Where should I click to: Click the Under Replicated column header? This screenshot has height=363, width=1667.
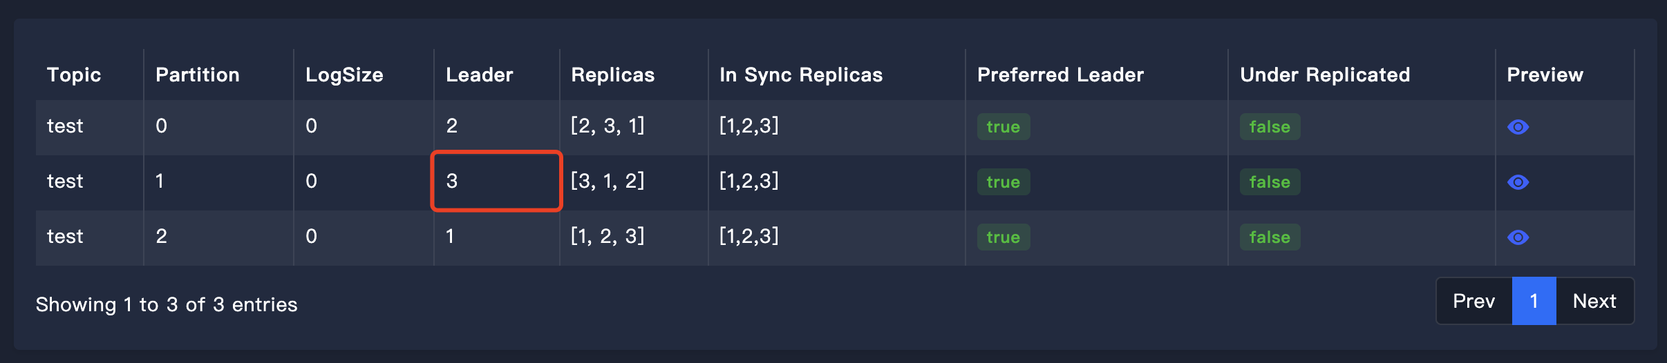click(x=1325, y=75)
